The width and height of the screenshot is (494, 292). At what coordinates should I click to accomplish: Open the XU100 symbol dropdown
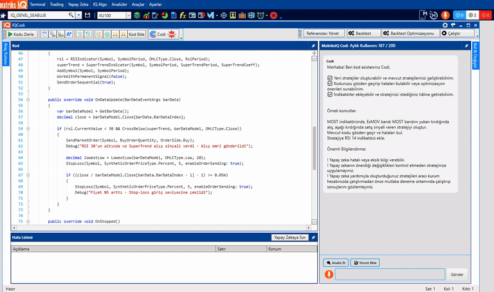click(128, 15)
